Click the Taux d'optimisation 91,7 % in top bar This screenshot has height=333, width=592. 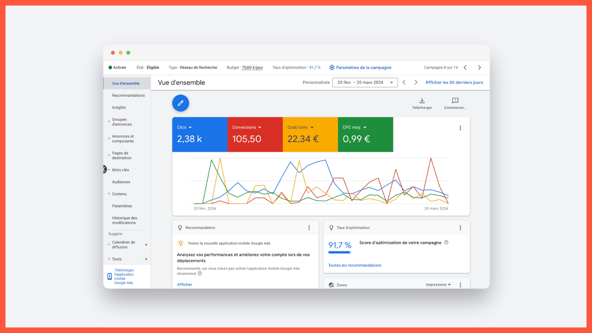[x=296, y=67]
